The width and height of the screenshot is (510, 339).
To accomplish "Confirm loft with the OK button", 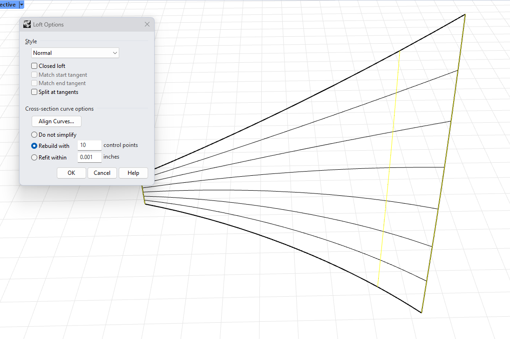I will (x=71, y=173).
